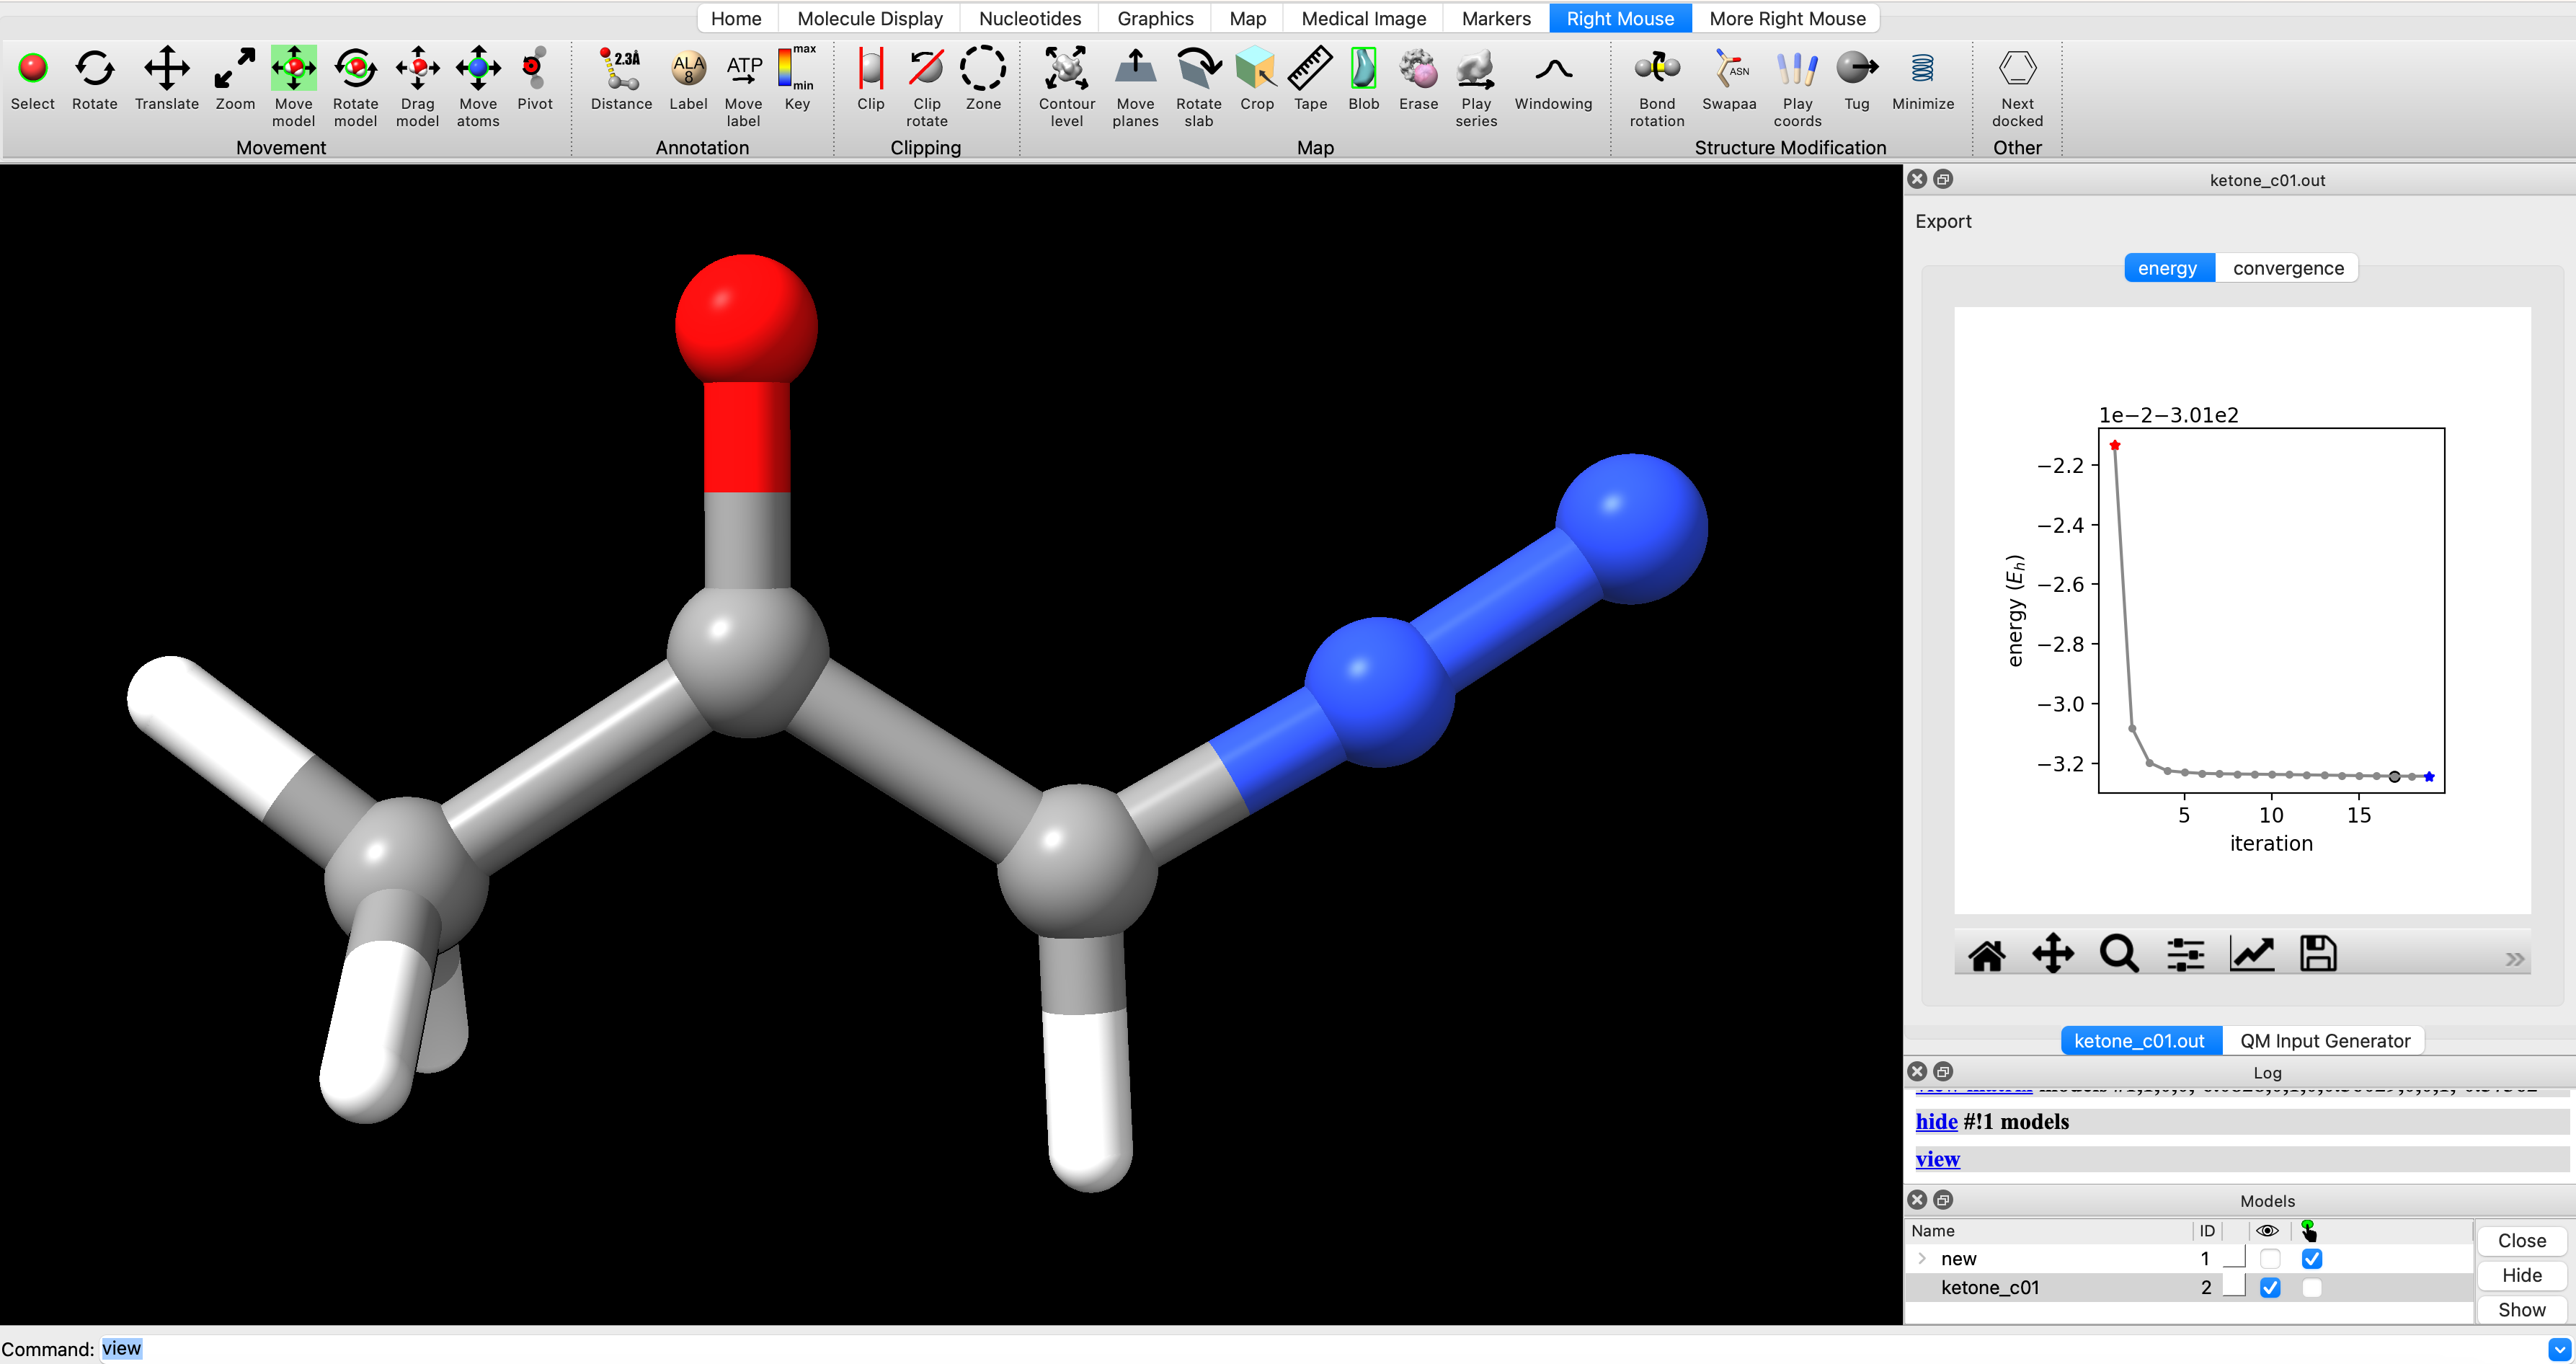This screenshot has width=2576, height=1364.
Task: Enable the Distance measurement tool
Action: click(621, 68)
